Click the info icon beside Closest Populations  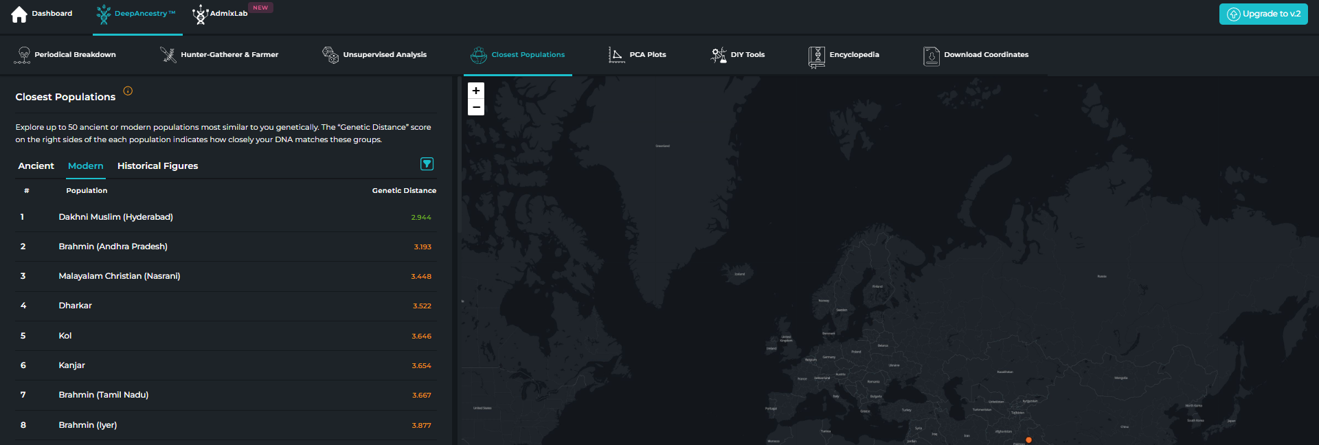tap(128, 91)
